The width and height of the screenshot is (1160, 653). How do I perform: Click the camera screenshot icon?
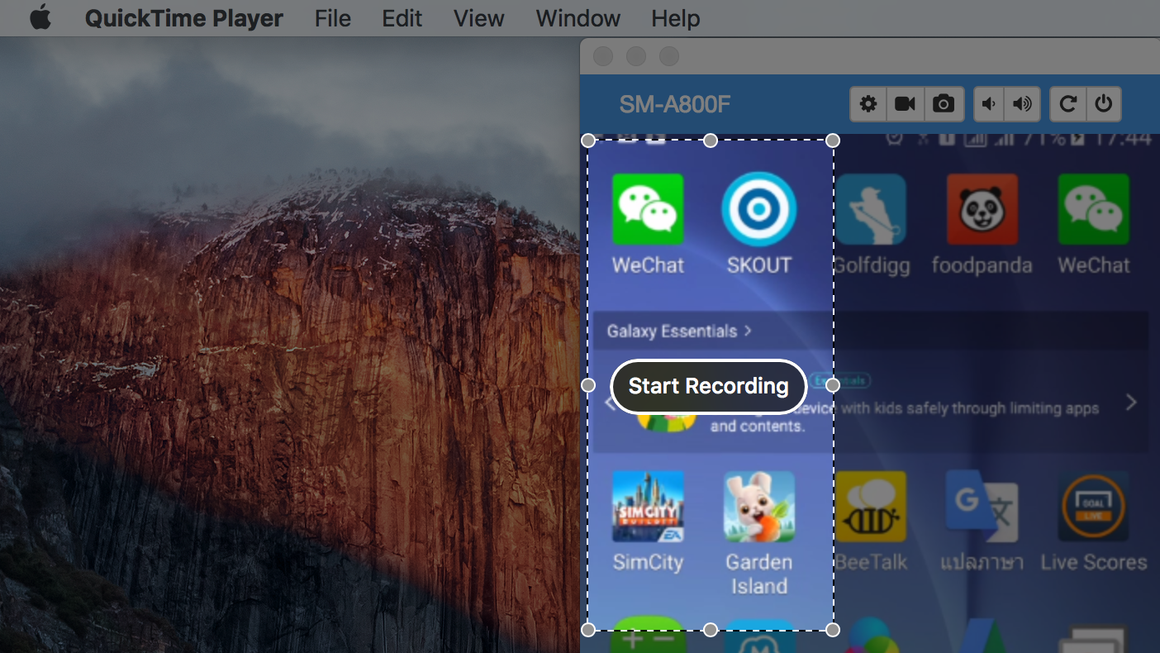tap(943, 104)
